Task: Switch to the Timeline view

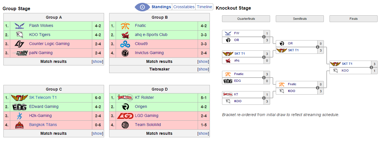Action: tap(204, 7)
